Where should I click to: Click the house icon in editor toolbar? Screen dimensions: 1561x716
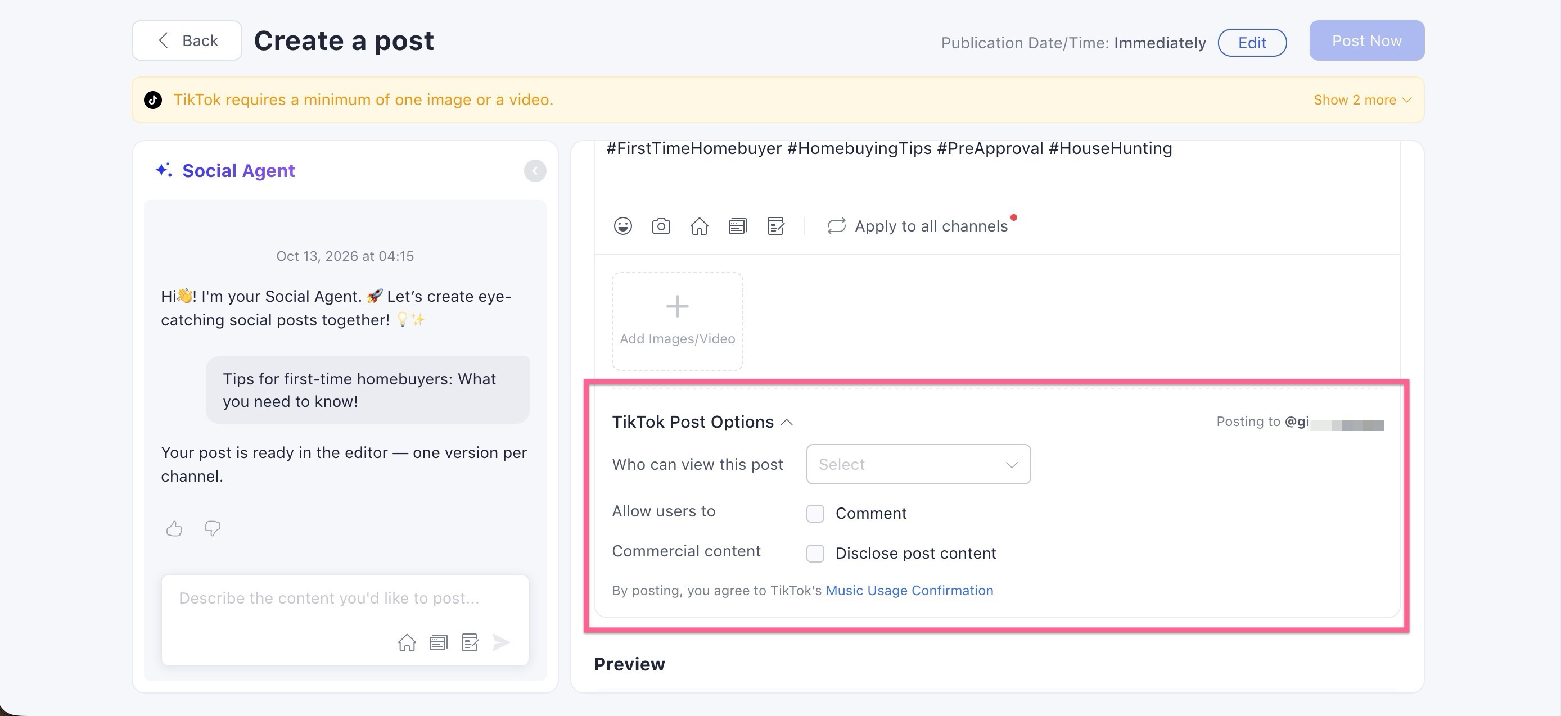(699, 226)
